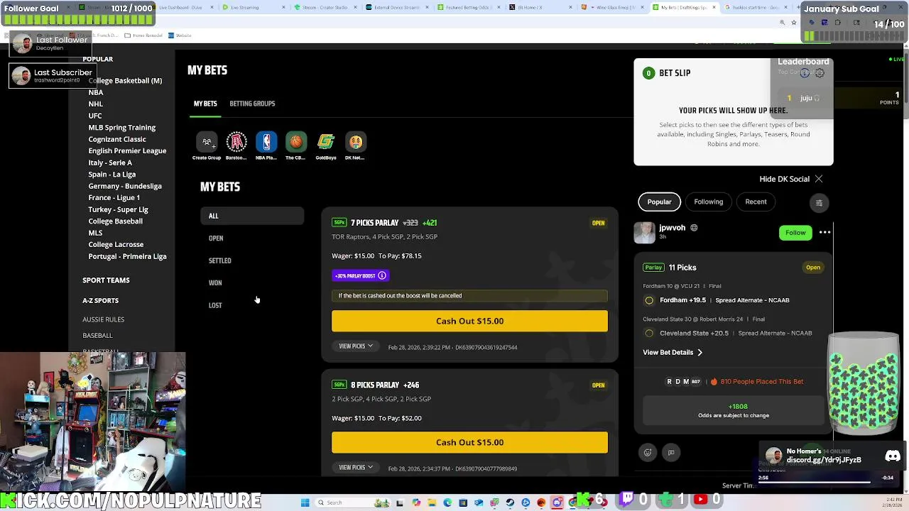
Task: Click the fire icon beside 810 People Placed
Action: (714, 381)
